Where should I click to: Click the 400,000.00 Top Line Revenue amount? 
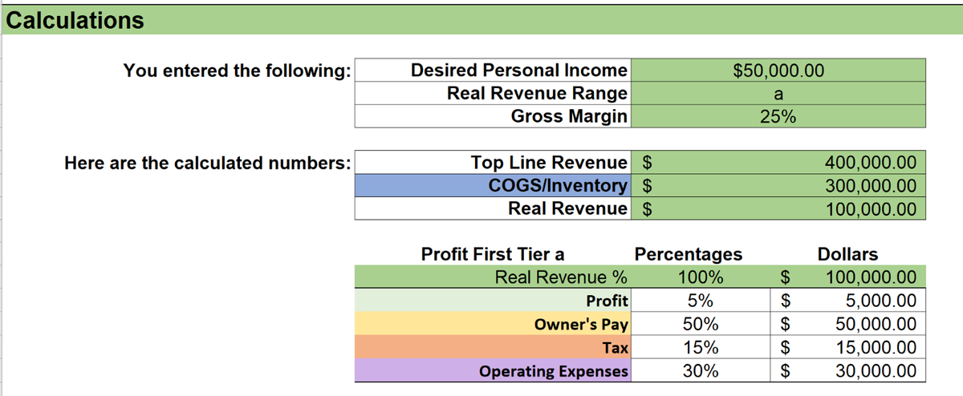[x=870, y=163]
